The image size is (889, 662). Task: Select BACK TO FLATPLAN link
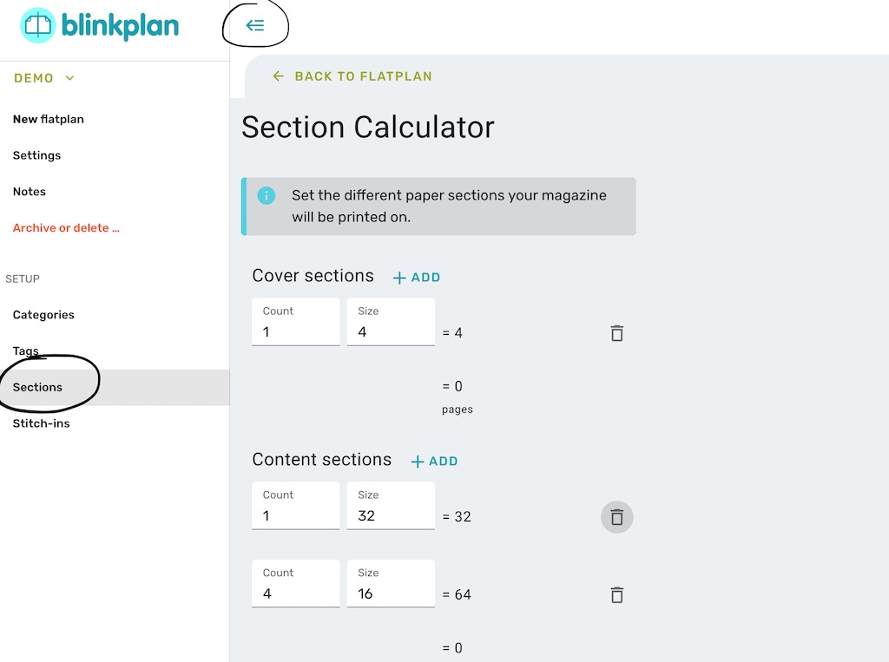coord(360,75)
